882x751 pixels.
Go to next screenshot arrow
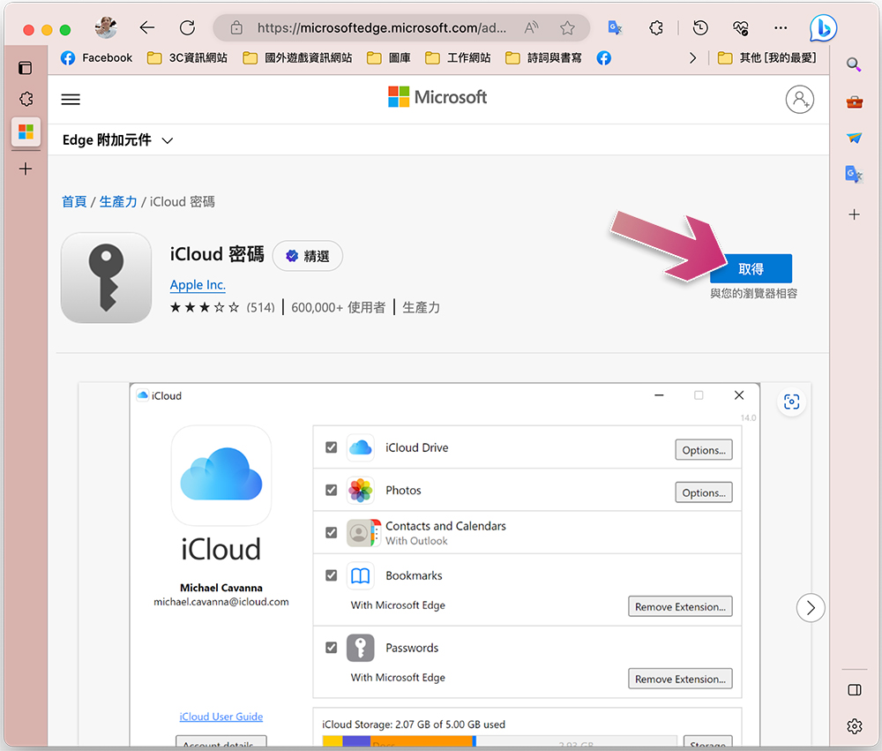[811, 608]
